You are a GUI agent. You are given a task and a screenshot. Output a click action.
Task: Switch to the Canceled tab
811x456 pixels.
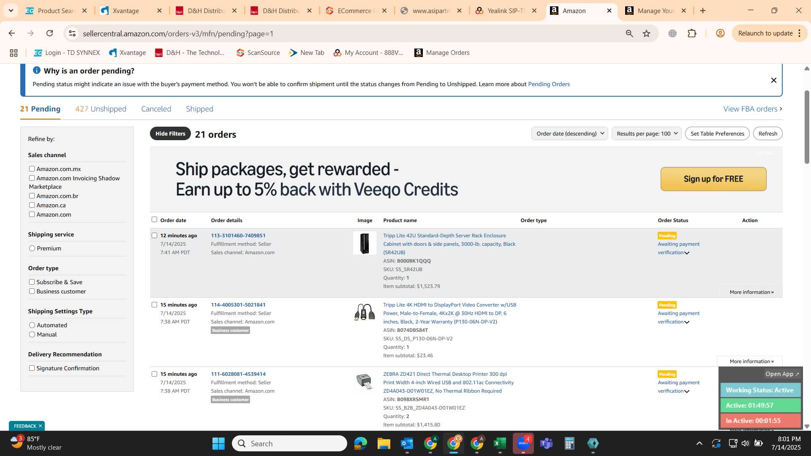click(x=156, y=109)
